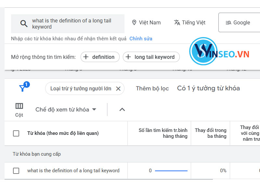
Task: Collapse the table with the chevron arrow
Action: tap(122, 110)
